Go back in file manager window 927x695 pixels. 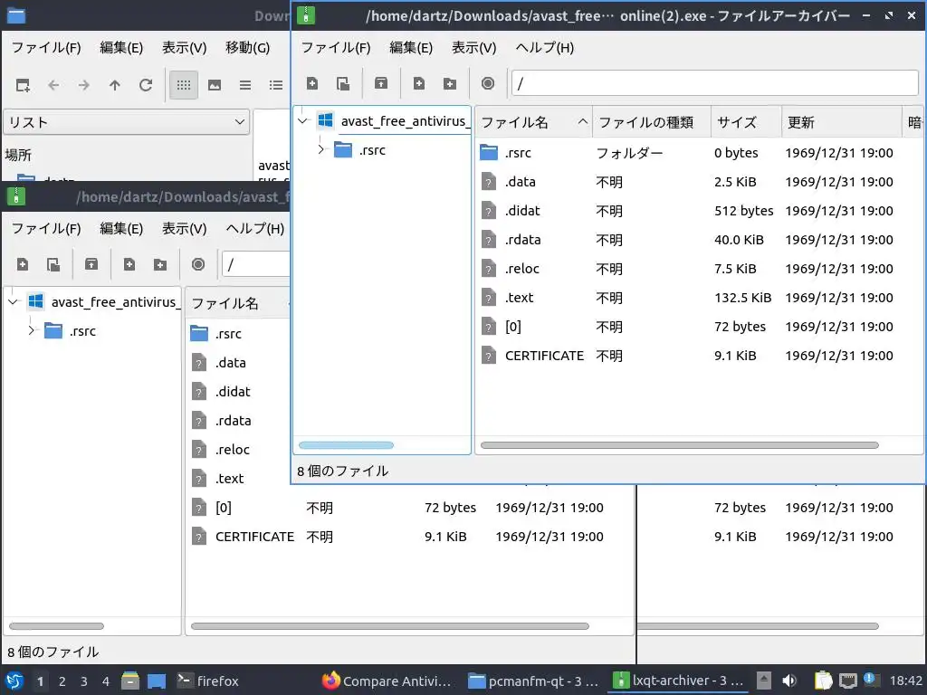coord(53,86)
